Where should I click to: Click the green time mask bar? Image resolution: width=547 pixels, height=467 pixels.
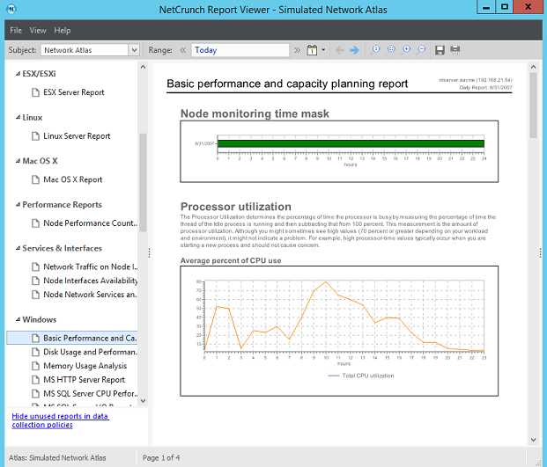click(x=351, y=143)
